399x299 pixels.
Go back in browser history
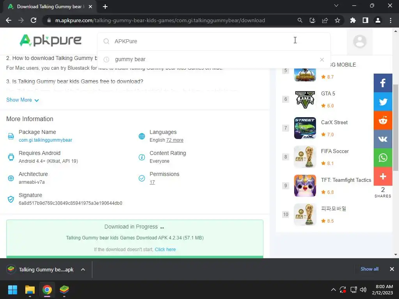[9, 20]
